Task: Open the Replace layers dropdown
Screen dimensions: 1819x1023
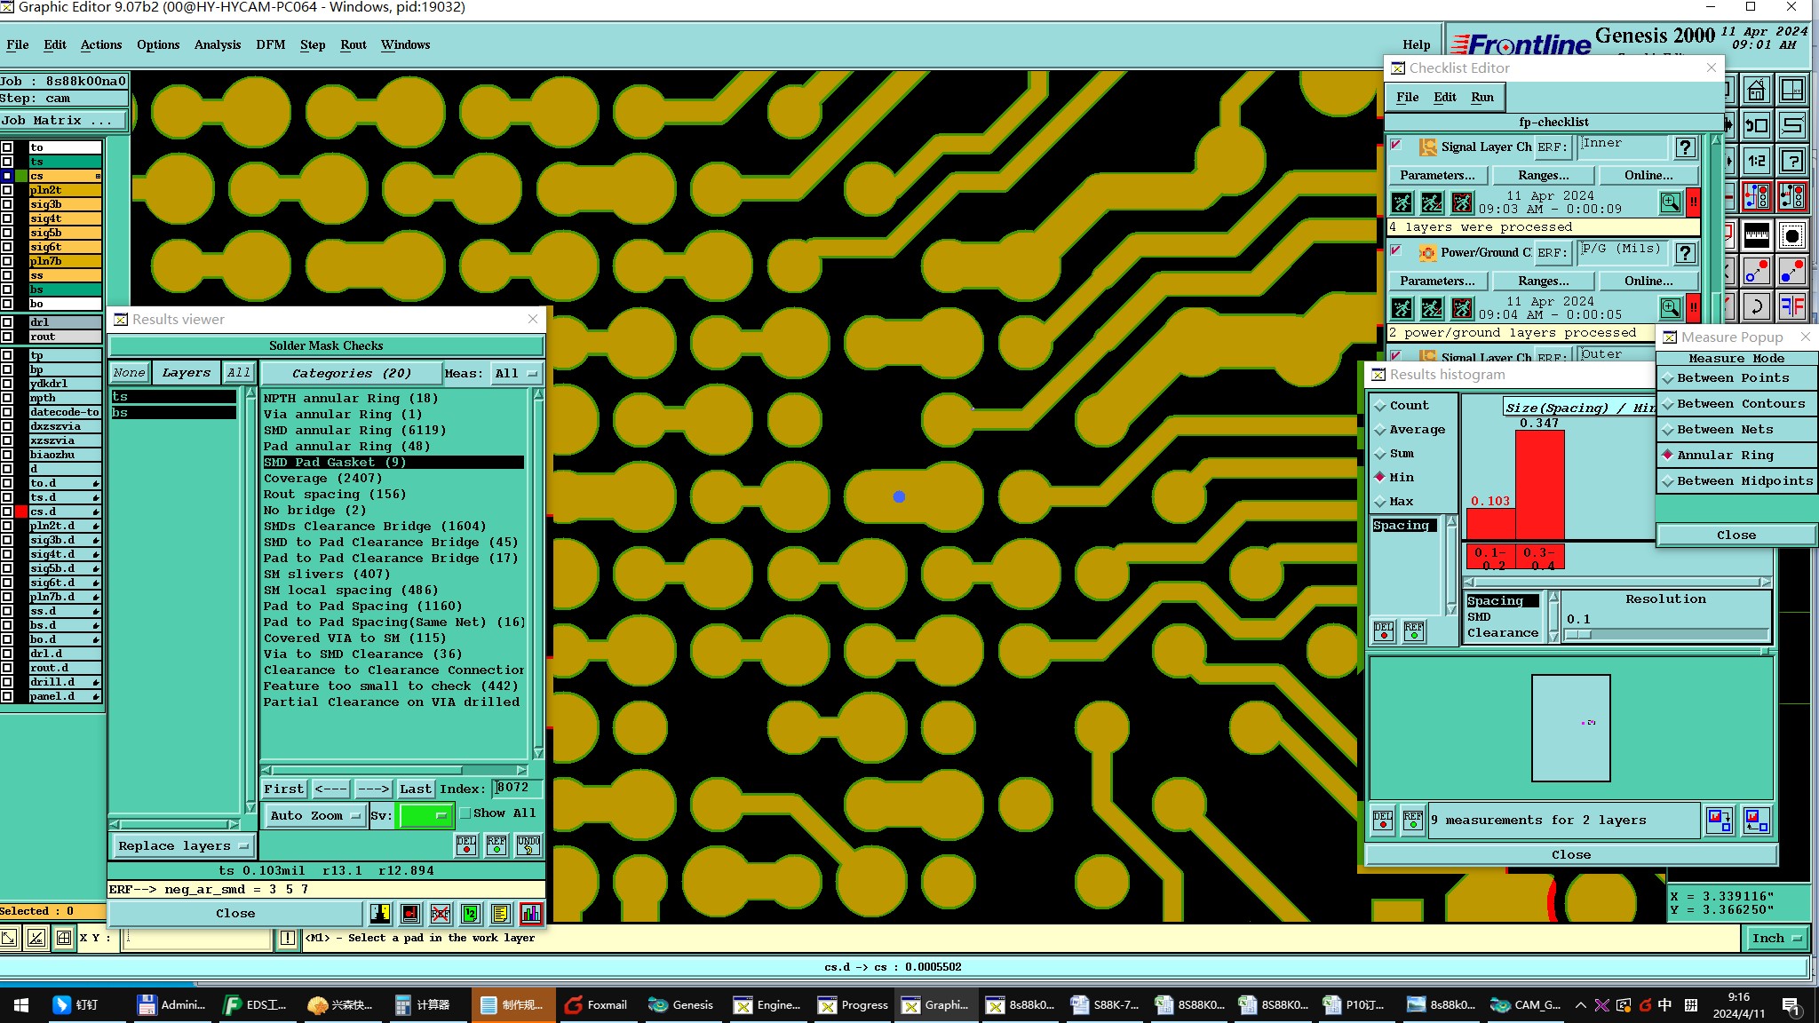Action: (x=183, y=845)
